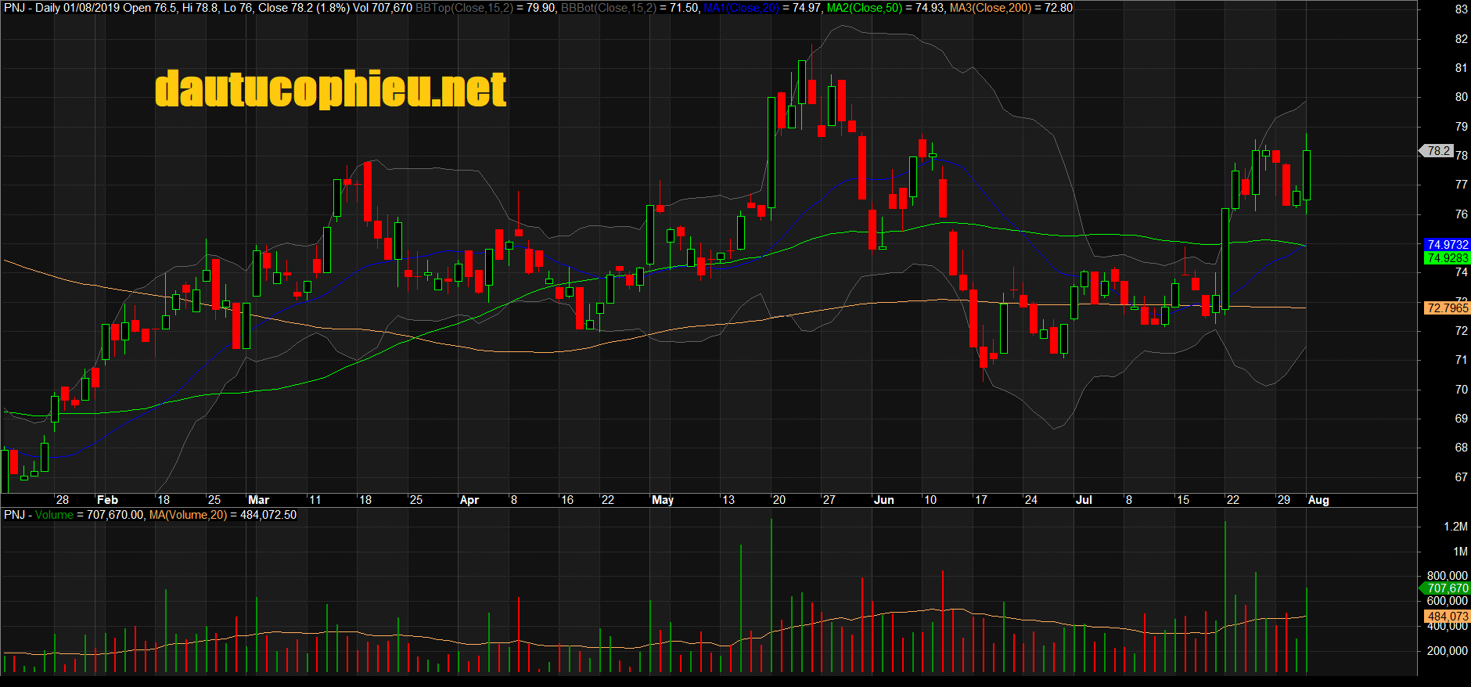
Task: Click the Feb month label on date axis
Action: pyautogui.click(x=107, y=500)
